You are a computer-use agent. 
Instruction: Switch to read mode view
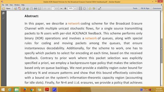[x=99, y=8]
